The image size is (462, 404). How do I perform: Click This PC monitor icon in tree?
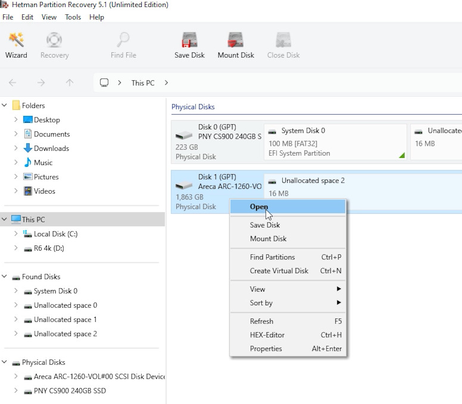click(x=16, y=219)
